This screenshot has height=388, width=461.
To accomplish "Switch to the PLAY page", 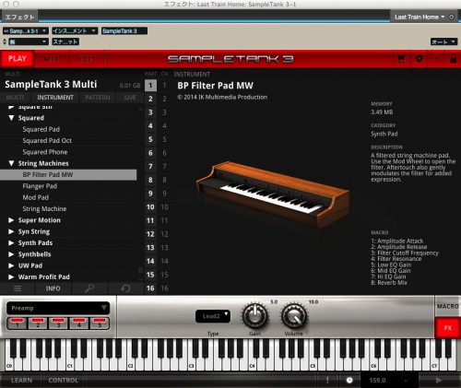I will pyautogui.click(x=18, y=59).
